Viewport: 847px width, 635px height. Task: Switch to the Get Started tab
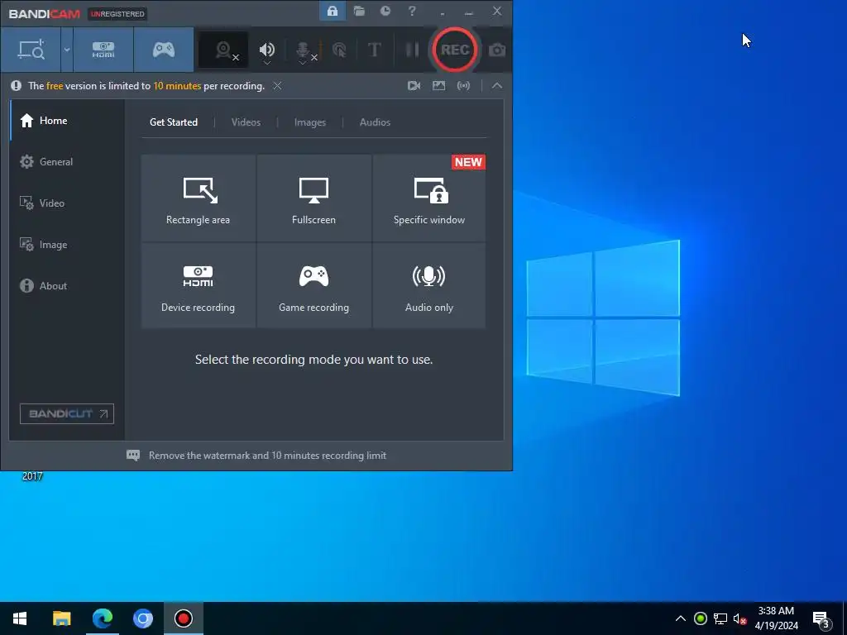coord(174,122)
